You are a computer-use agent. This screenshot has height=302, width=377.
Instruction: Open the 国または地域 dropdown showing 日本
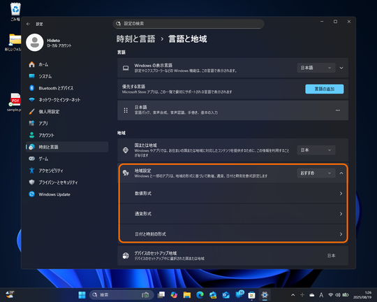(316, 150)
